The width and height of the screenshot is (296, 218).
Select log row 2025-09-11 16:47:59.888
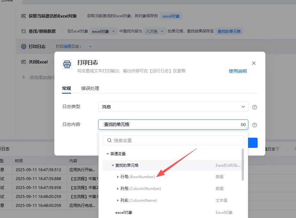pyautogui.click(x=38, y=179)
